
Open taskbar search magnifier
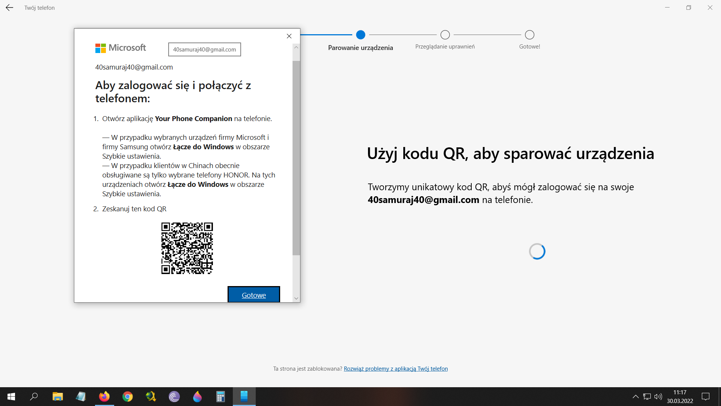(x=34, y=397)
